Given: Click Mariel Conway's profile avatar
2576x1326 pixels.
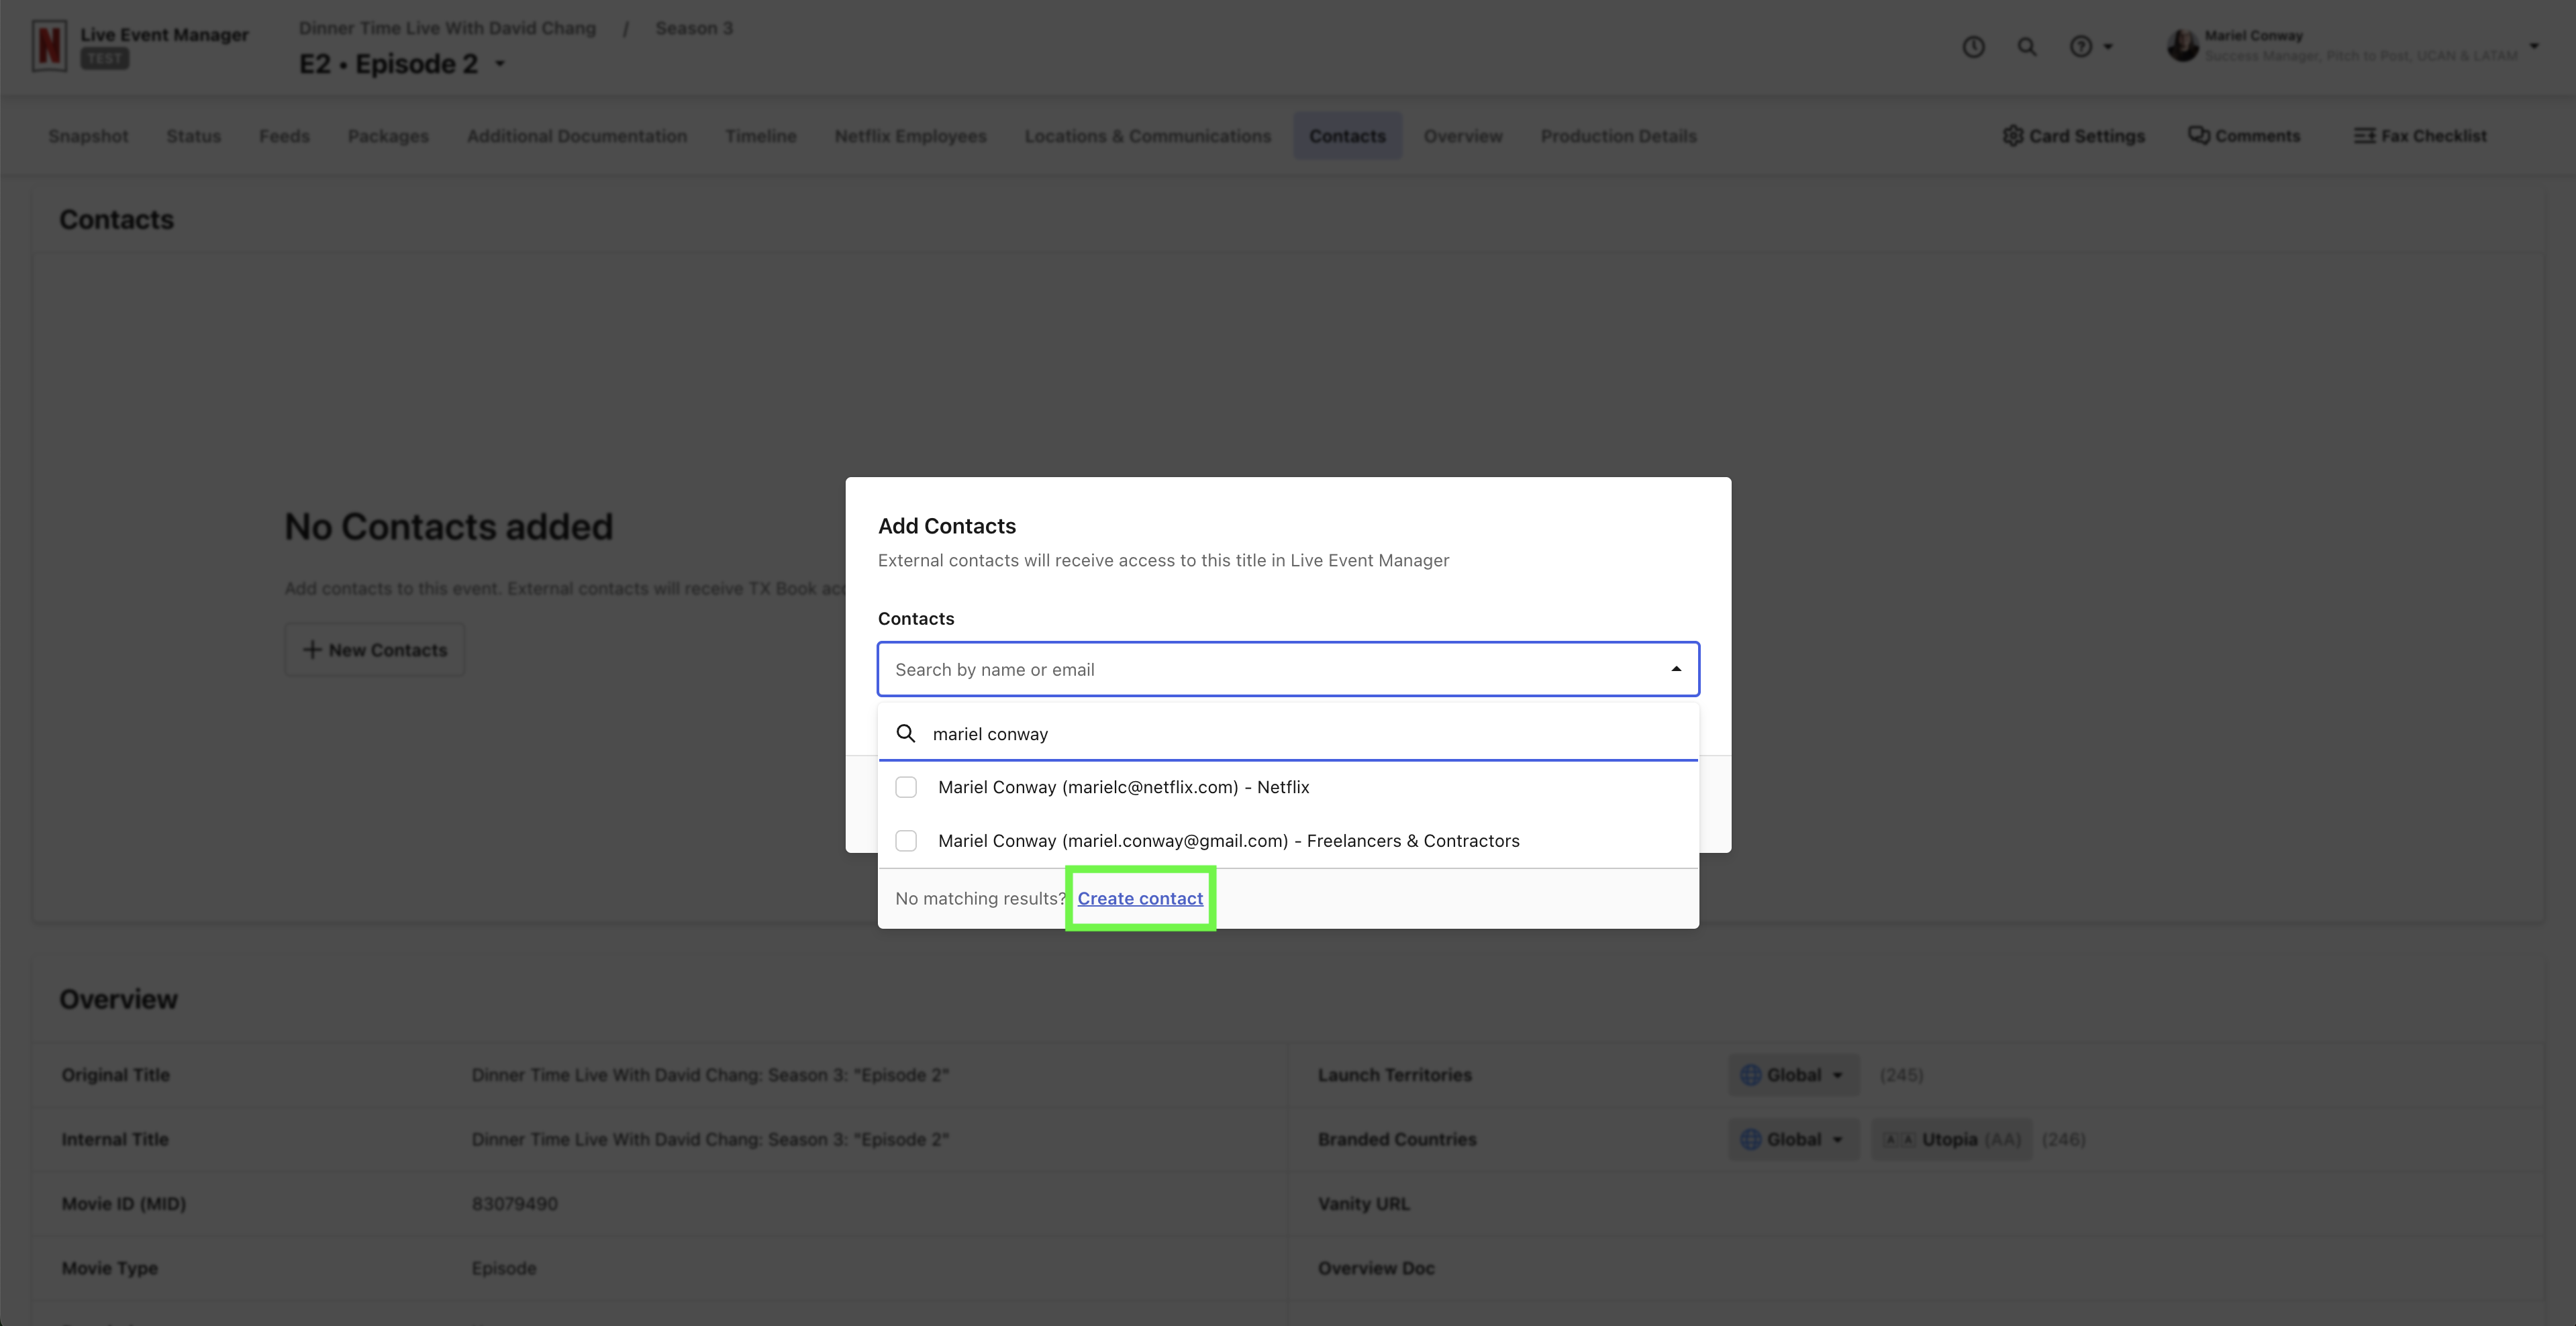Looking at the screenshot, I should [x=2182, y=46].
